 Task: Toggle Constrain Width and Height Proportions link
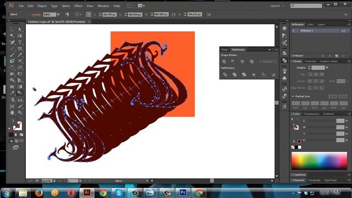click(x=174, y=15)
